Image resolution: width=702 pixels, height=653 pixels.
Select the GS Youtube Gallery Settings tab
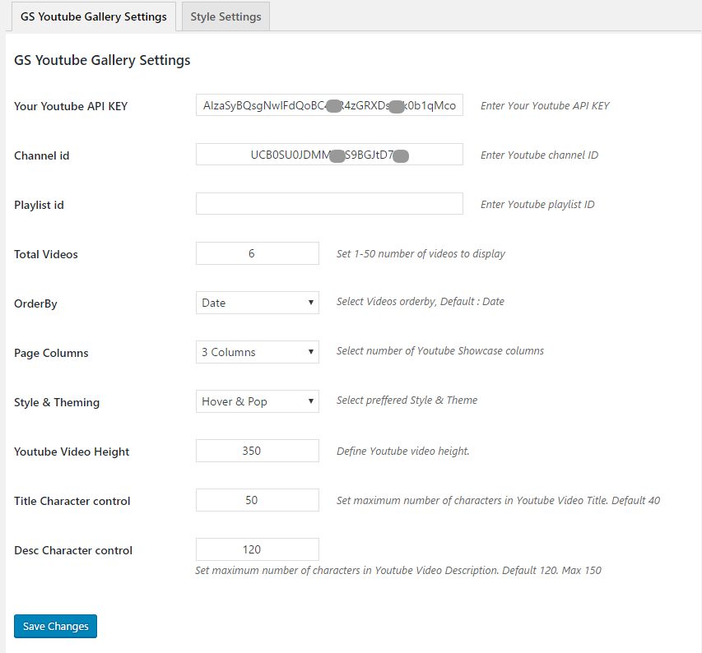click(94, 16)
